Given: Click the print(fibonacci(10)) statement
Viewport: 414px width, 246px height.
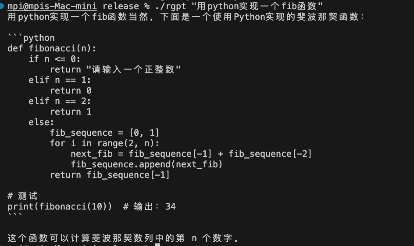Looking at the screenshot, I should click(x=60, y=206).
